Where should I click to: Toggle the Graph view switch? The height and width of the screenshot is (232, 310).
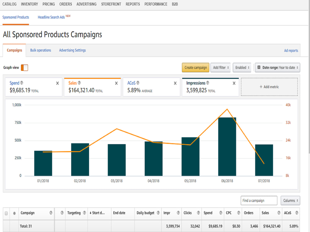coord(24,68)
